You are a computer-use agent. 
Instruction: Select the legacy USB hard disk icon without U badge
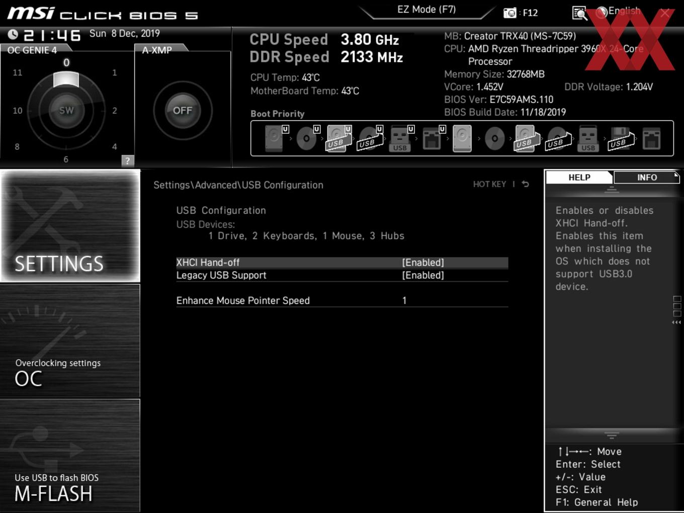click(526, 138)
